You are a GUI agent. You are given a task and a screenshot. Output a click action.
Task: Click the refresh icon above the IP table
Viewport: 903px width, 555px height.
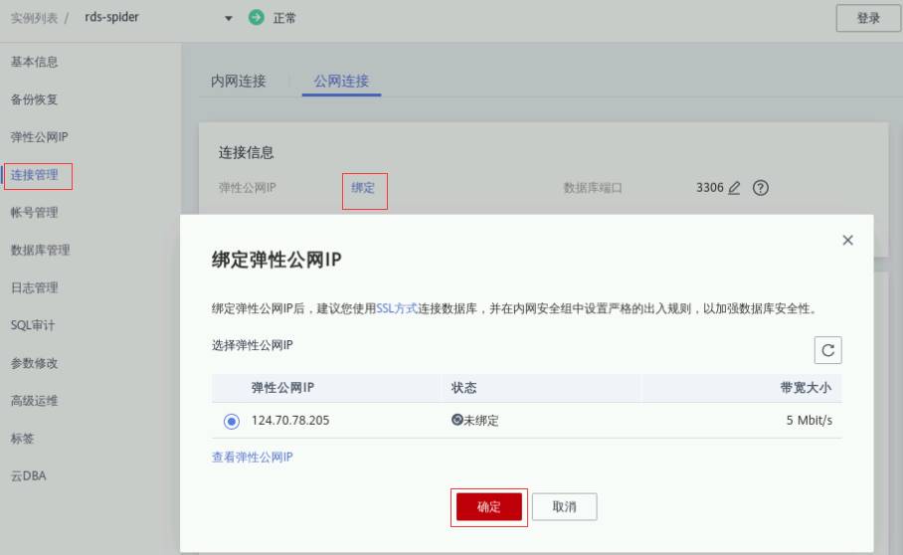point(827,350)
